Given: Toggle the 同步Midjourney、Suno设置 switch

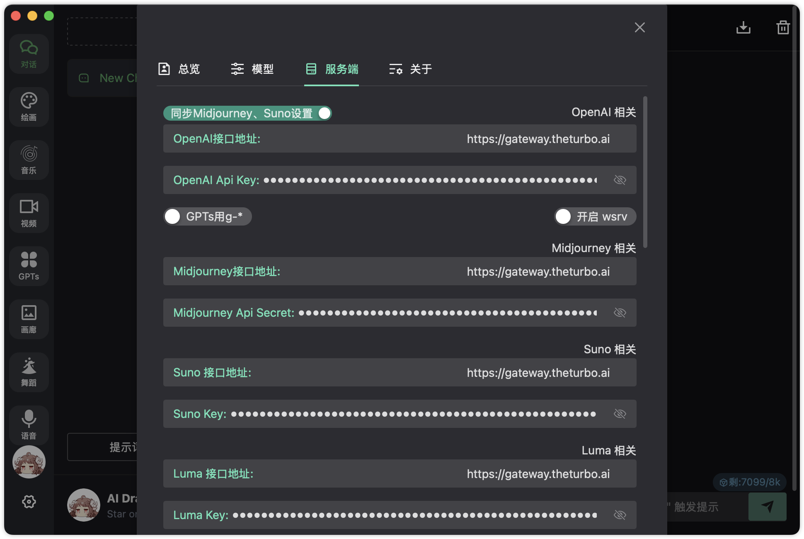Looking at the screenshot, I should click(x=324, y=113).
